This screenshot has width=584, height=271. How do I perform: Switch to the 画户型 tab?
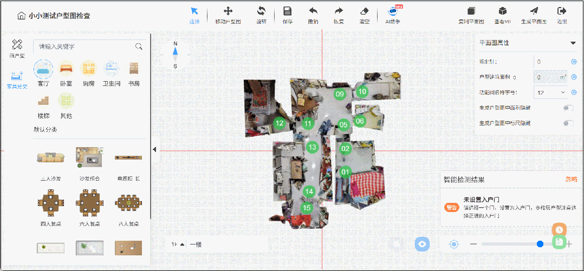tap(17, 48)
